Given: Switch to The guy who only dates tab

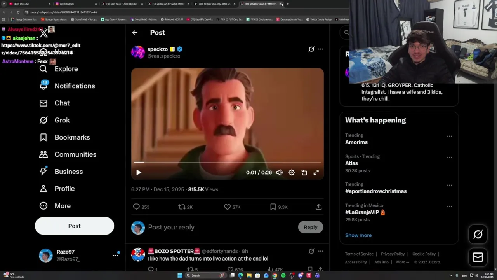Looking at the screenshot, I should click(x=214, y=4).
